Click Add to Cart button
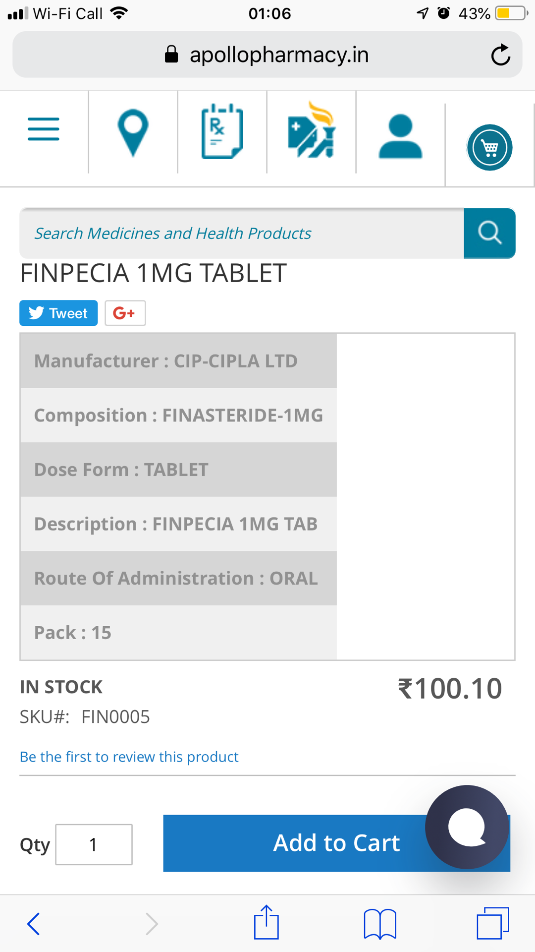This screenshot has height=952, width=535. 337,843
